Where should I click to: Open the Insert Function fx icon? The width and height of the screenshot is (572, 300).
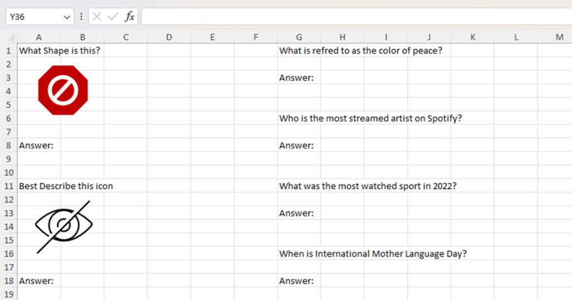coord(130,17)
